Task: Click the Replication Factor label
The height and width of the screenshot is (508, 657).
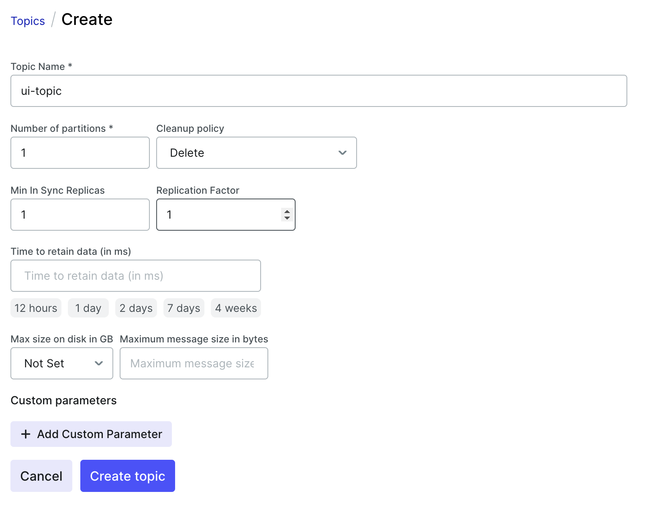Action: point(198,190)
